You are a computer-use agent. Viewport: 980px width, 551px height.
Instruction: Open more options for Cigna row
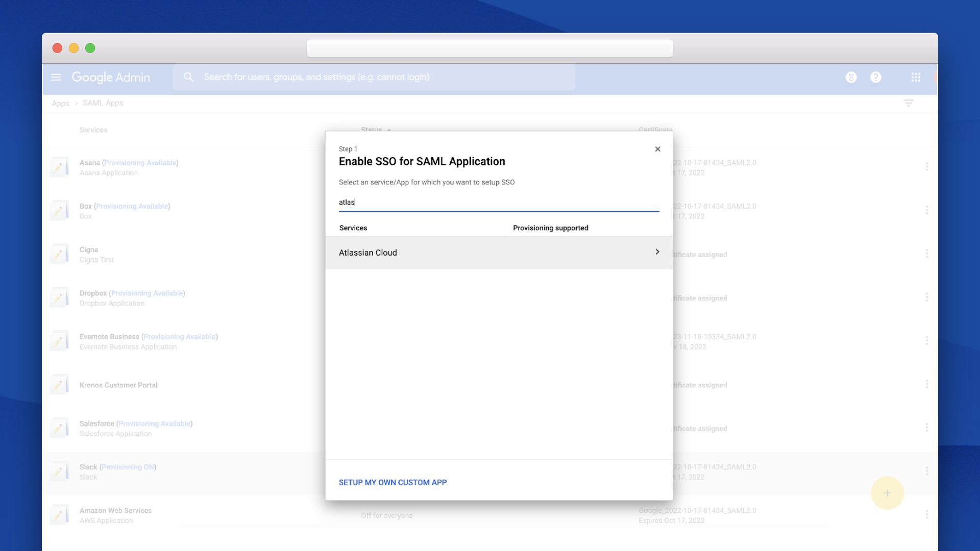(927, 254)
